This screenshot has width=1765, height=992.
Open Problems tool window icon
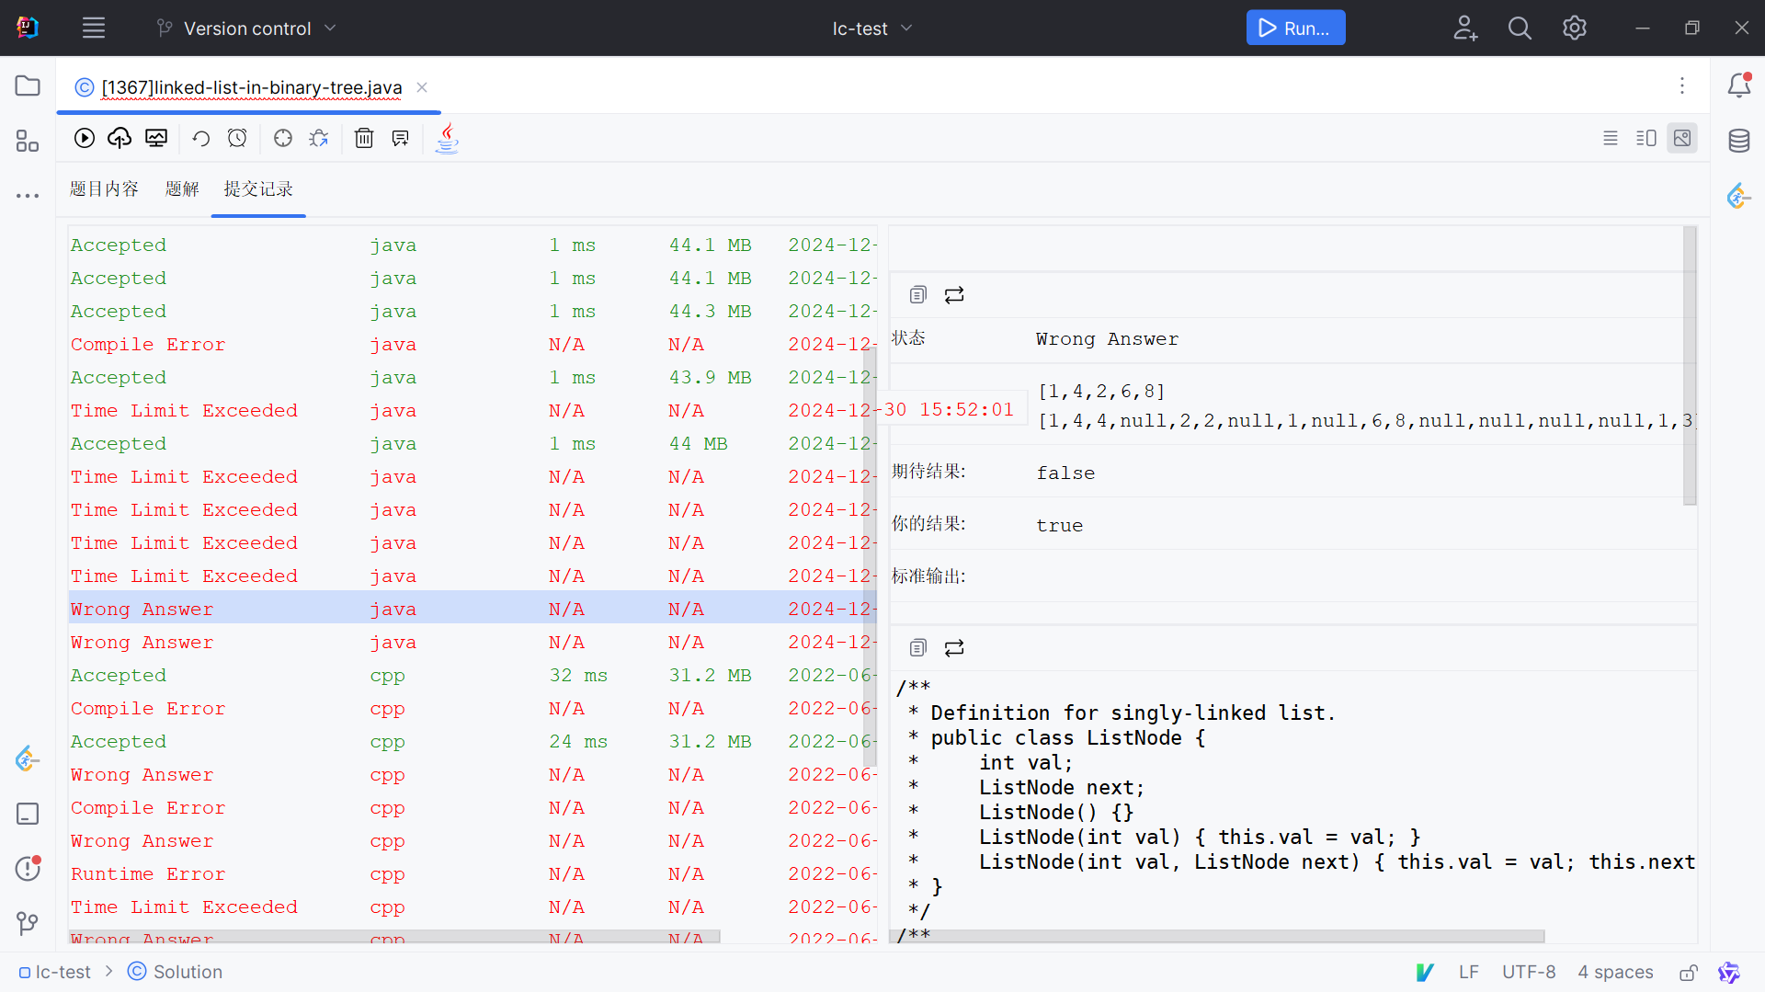click(x=28, y=869)
